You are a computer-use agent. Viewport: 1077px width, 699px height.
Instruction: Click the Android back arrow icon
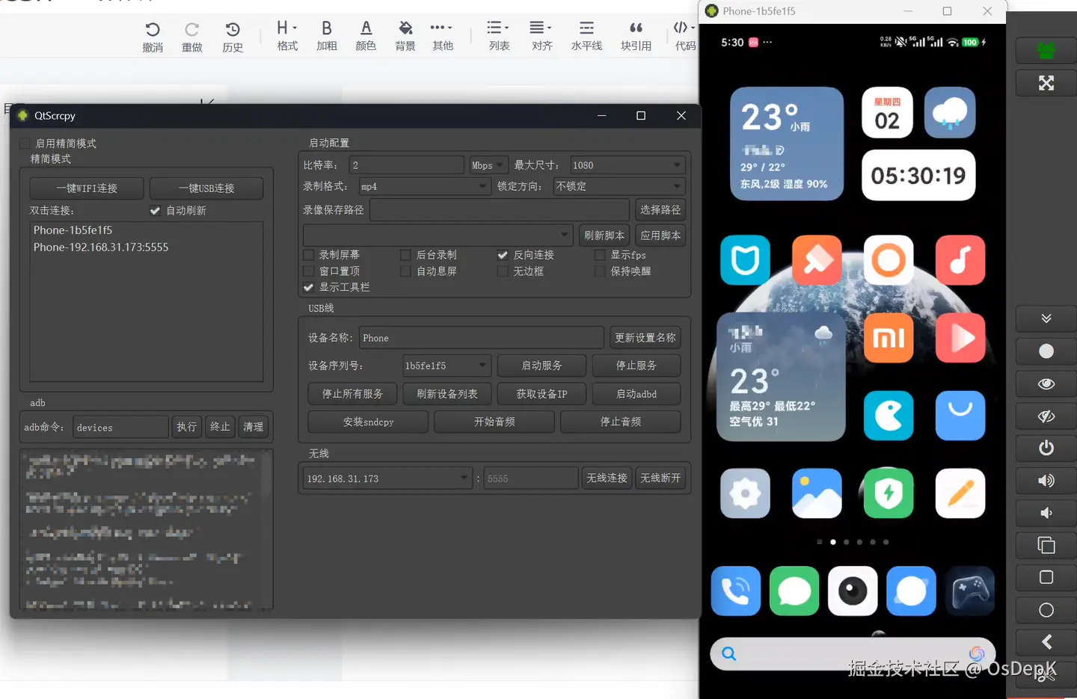(x=1046, y=642)
